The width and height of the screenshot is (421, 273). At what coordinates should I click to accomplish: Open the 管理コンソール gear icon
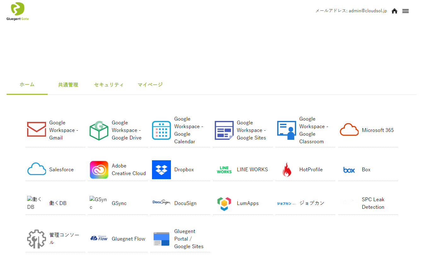pos(37,239)
